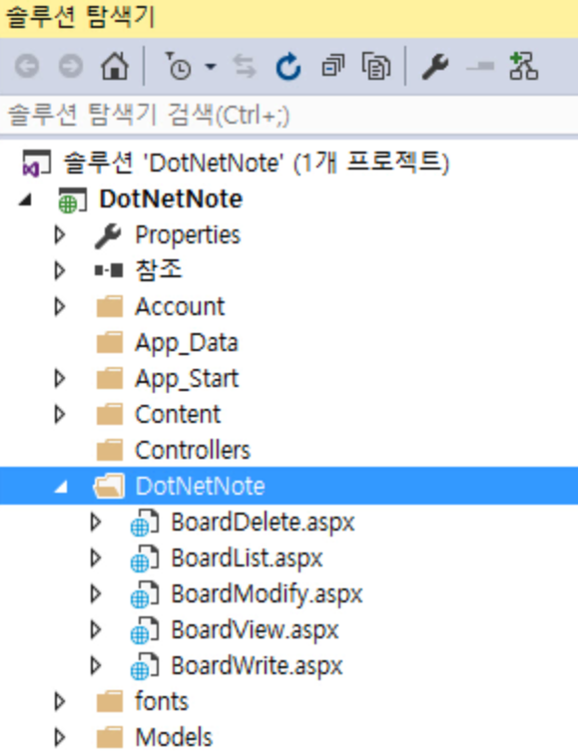The image size is (578, 756).
Task: Click the open DotNetNote folder icon
Action: [x=109, y=486]
